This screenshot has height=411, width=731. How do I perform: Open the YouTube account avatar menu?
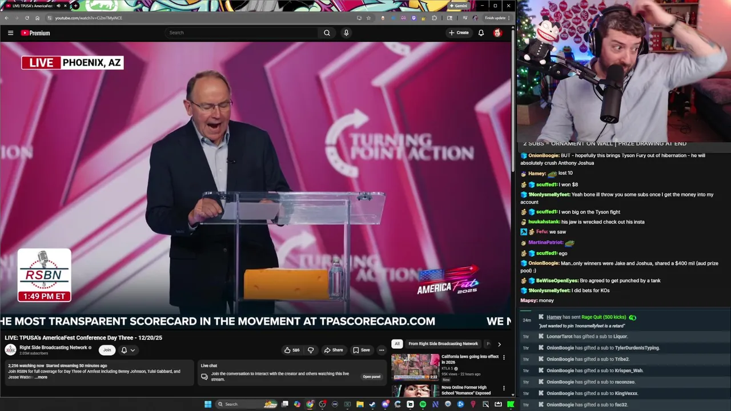pos(497,33)
